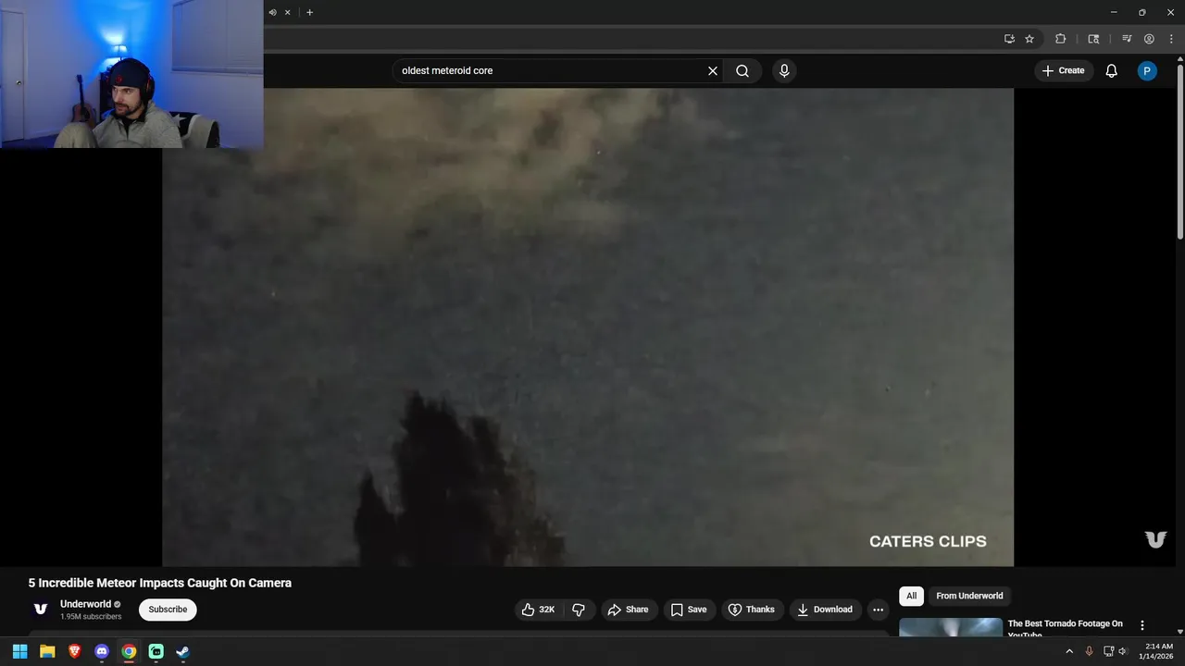Open a new browser tab
Viewport: 1185px width, 666px height.
[x=309, y=12]
